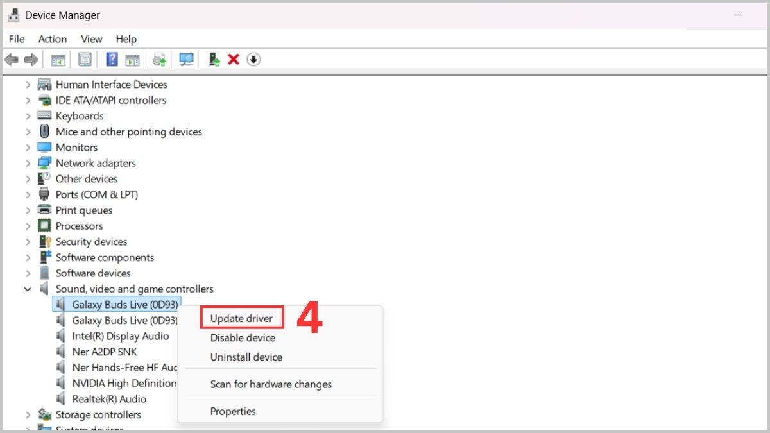Click the gear with green arrow toolbar icon
The width and height of the screenshot is (770, 433).
[x=159, y=60]
